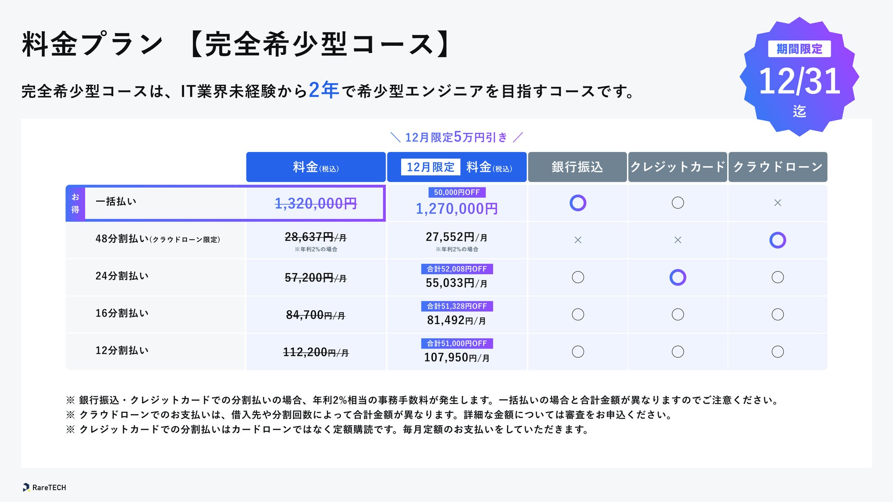
Task: Click the bold circle for 一括払い bank transfer
Action: [577, 203]
